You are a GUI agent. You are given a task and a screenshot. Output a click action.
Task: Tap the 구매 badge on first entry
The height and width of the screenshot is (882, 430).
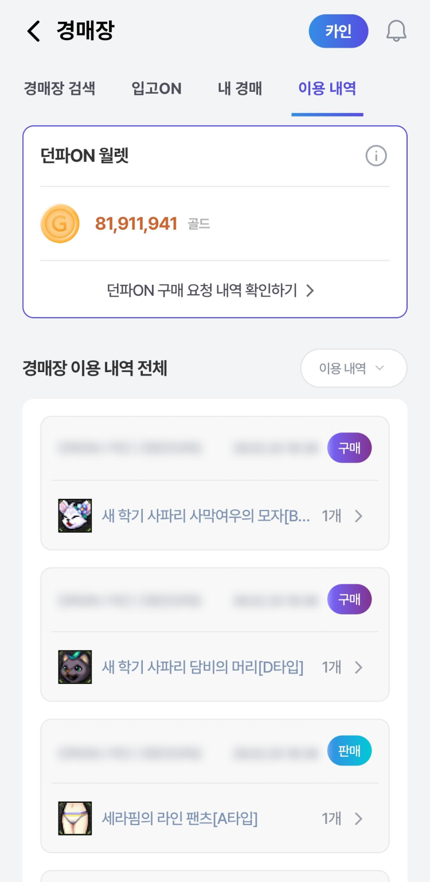(349, 448)
